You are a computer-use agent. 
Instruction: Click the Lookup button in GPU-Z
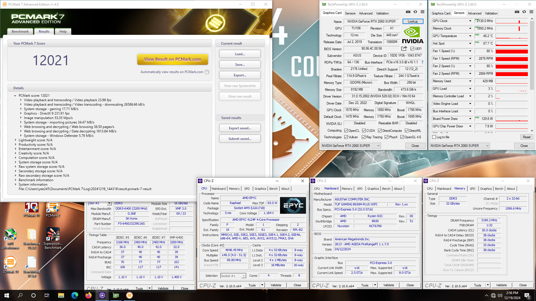(413, 21)
